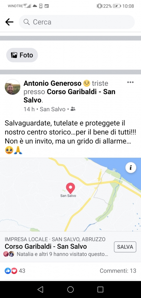Image resolution: width=141 pixels, height=298 pixels.
Task: Tap the heart reaction icon
Action: point(14,271)
